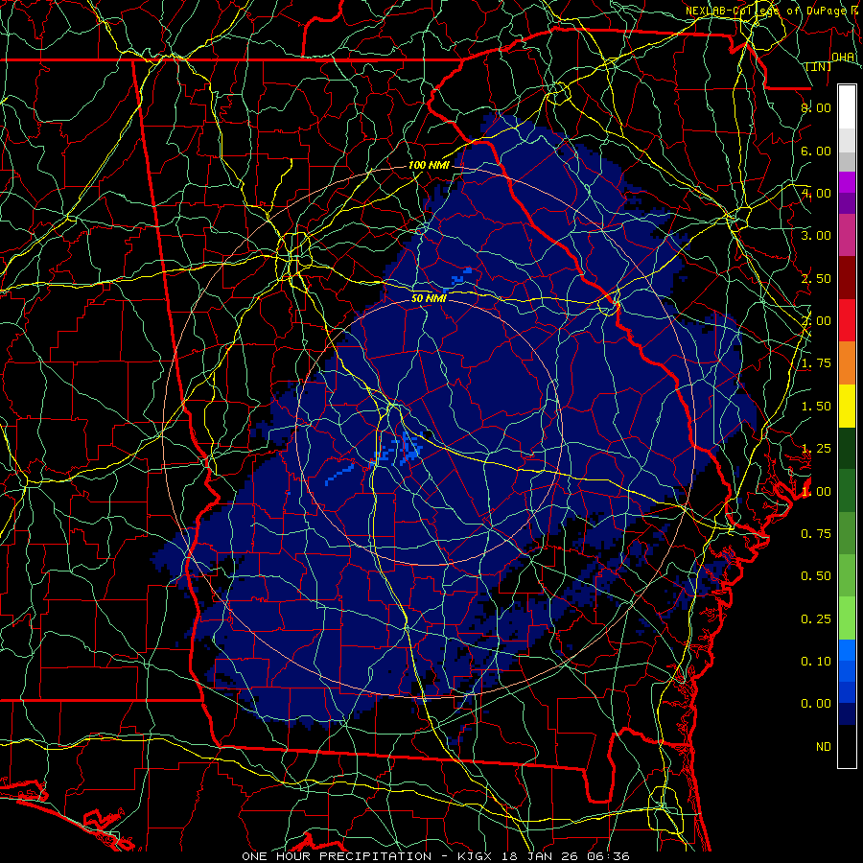Select the 6.00 legend value
This screenshot has width=863, height=863.
point(816,151)
